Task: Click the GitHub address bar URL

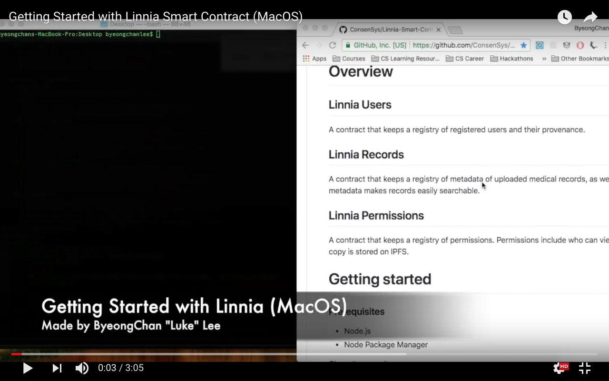Action: [x=464, y=45]
